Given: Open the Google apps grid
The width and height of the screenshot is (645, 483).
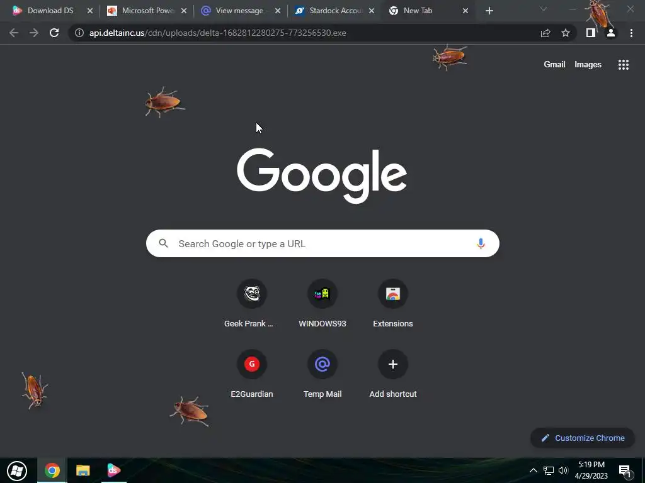Looking at the screenshot, I should 624,65.
